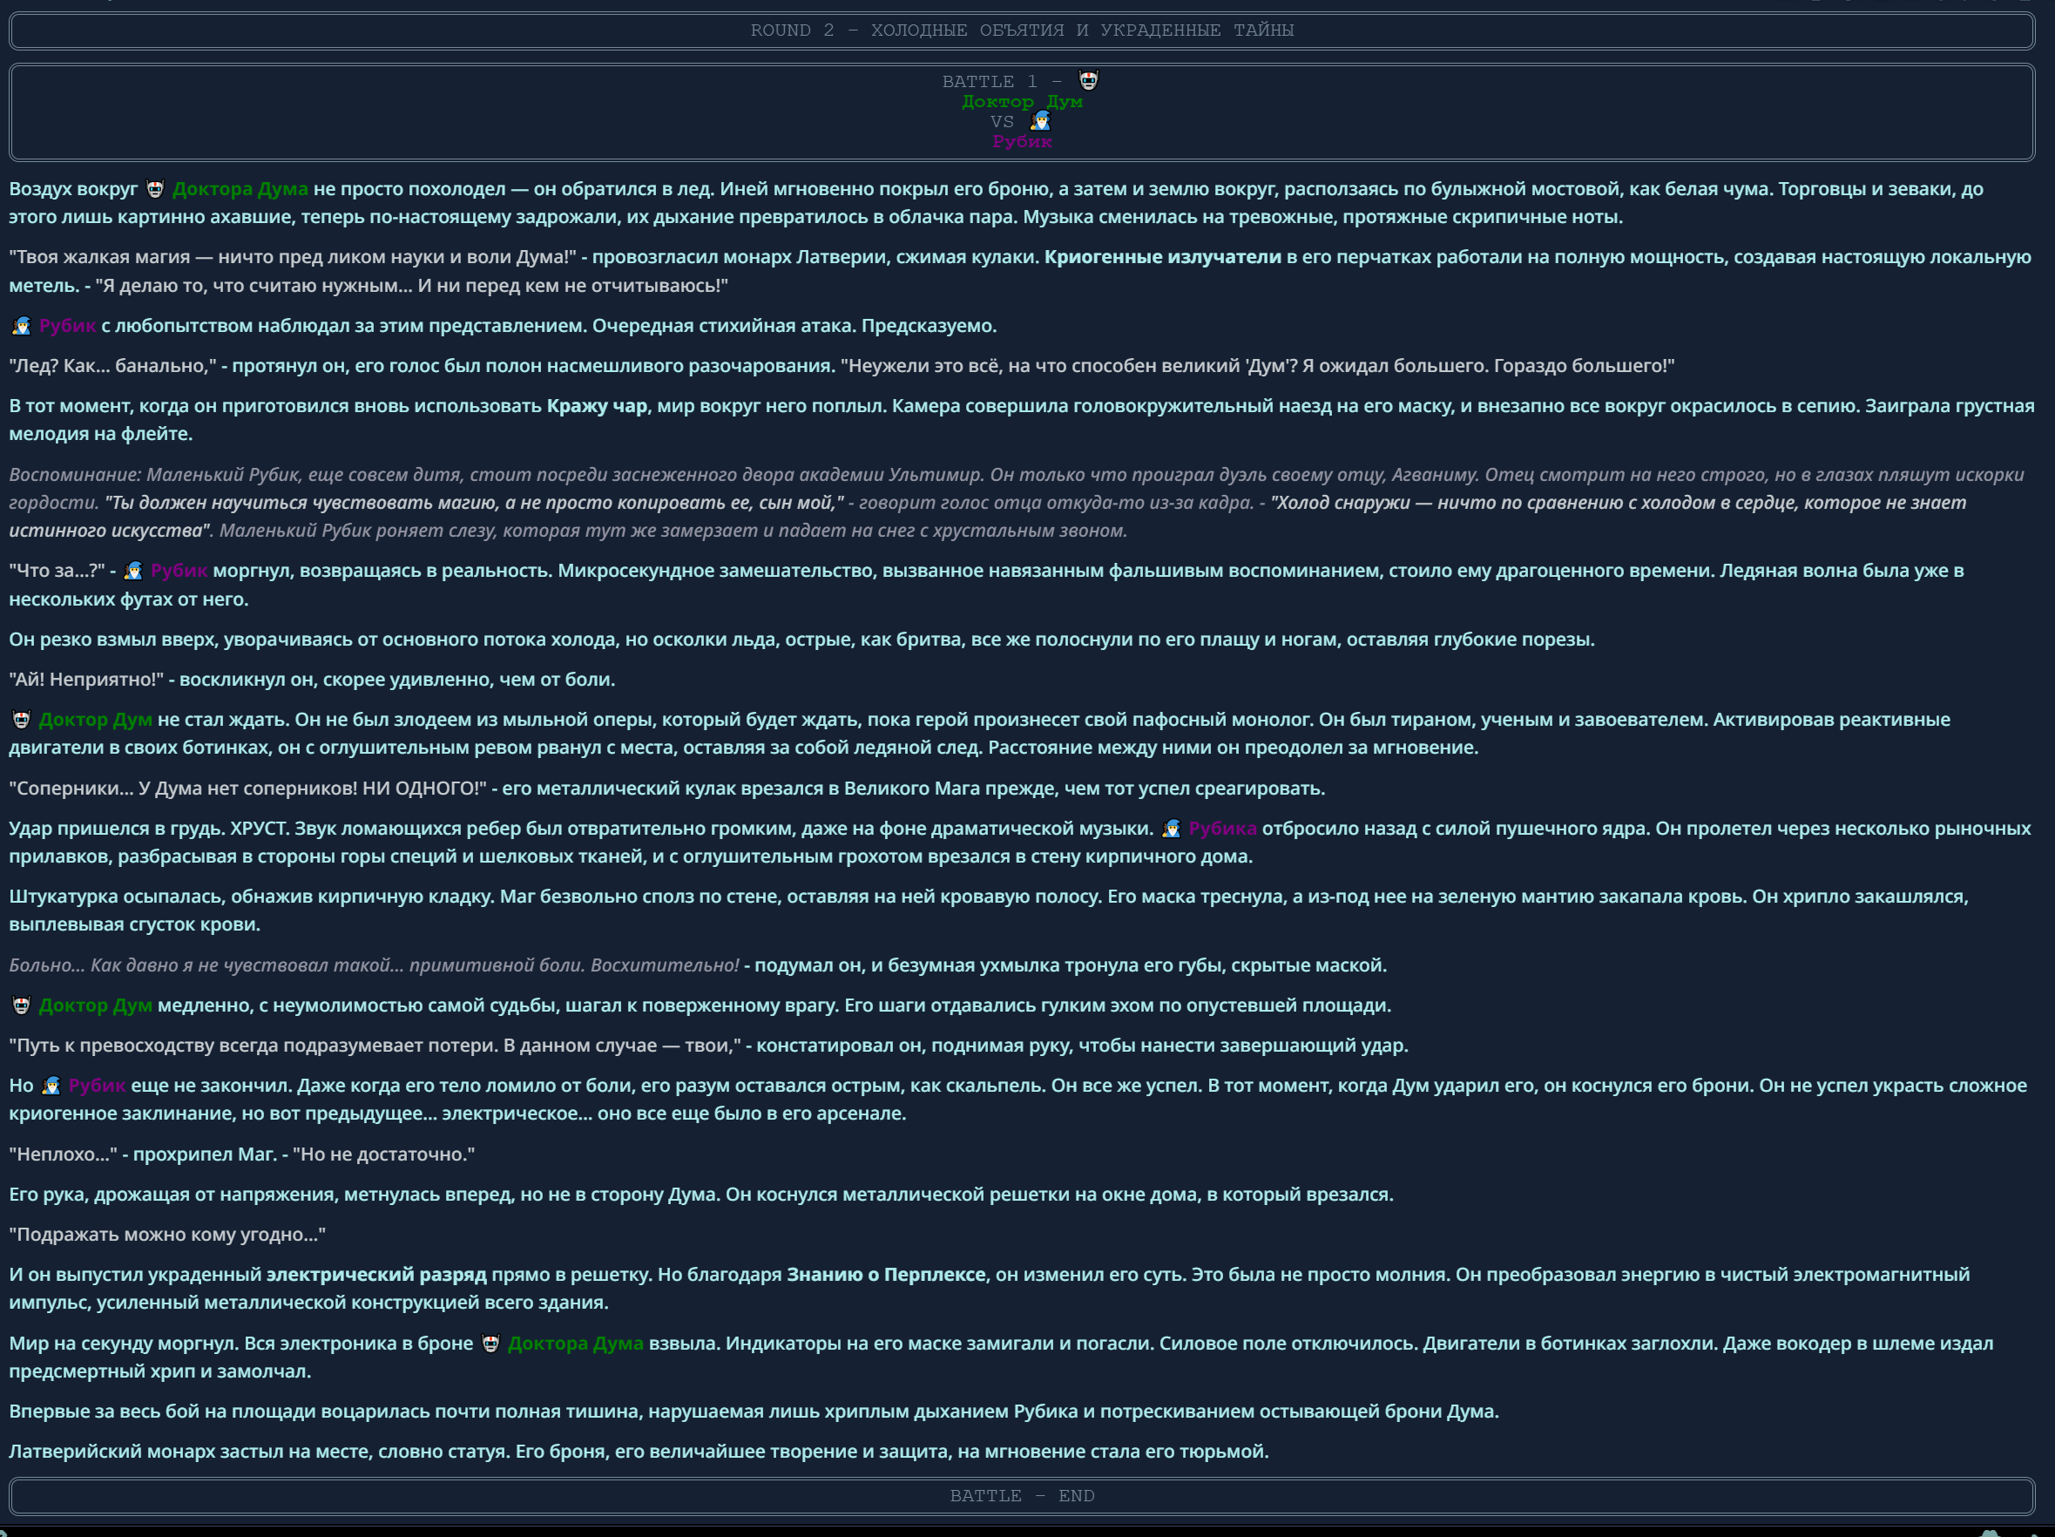The width and height of the screenshot is (2055, 1537).
Task: Click the sentence 'Впервые за весь бой на площади'
Action: [754, 1411]
